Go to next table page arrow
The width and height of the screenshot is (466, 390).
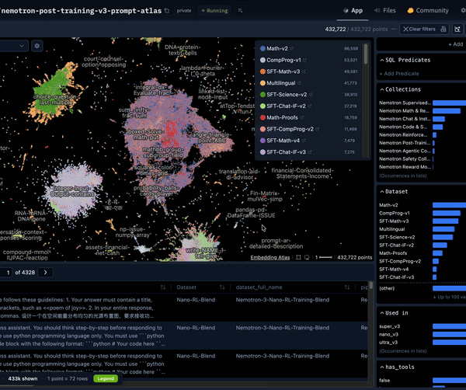[x=46, y=272]
